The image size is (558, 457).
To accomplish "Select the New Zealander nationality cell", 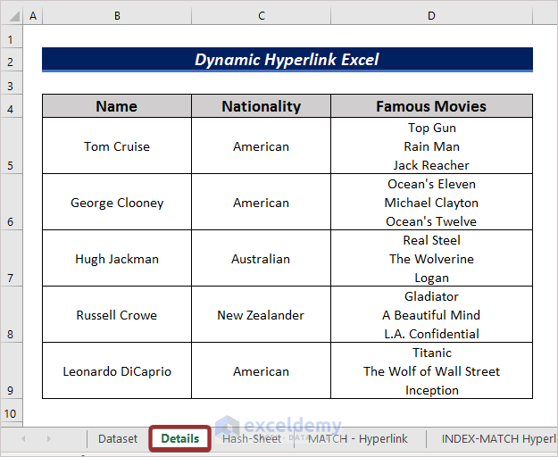I will [262, 314].
